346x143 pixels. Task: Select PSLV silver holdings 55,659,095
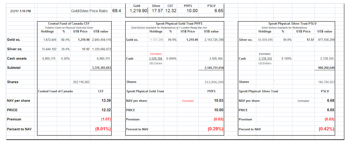pos(265,40)
